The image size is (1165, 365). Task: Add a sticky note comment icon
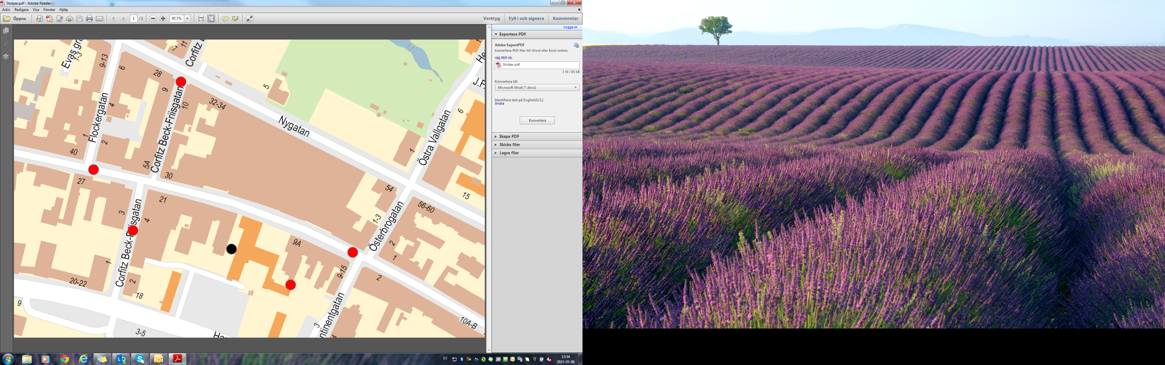225,18
